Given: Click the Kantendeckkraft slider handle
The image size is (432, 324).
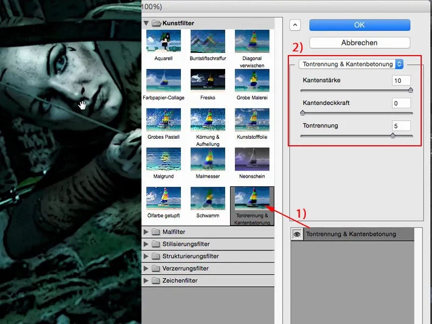Looking at the screenshot, I should (x=302, y=113).
